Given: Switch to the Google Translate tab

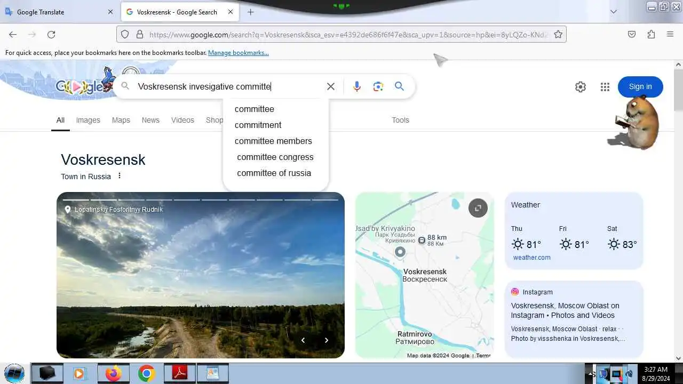Looking at the screenshot, I should point(59,12).
